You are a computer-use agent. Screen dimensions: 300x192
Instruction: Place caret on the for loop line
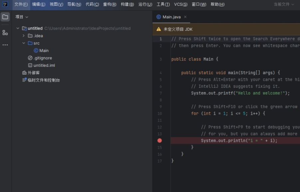click(x=228, y=114)
